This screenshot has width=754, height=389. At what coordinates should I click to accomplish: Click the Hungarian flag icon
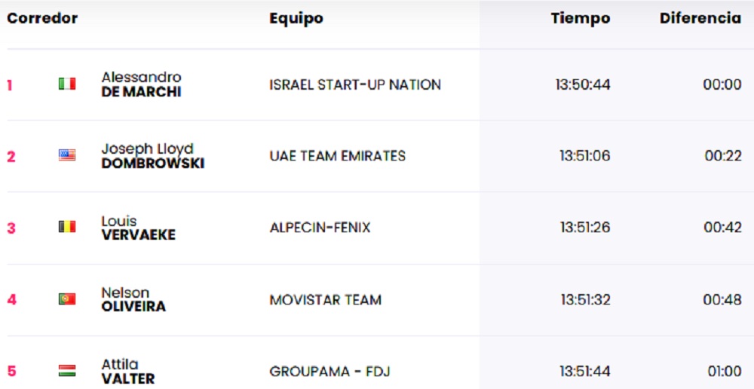pyautogui.click(x=67, y=371)
